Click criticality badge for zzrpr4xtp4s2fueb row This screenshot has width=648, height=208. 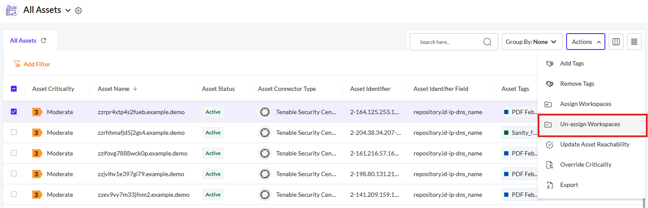[x=37, y=112]
